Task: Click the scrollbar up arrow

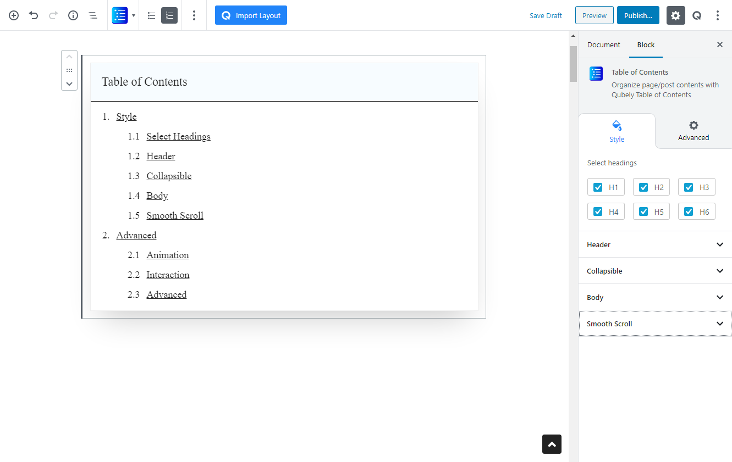Action: coord(573,36)
